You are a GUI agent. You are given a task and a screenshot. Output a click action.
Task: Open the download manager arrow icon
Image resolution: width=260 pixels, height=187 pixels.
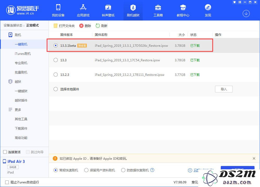(246, 14)
